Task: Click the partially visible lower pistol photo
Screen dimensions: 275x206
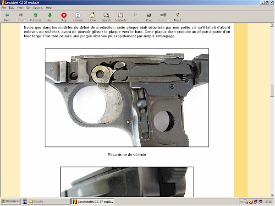Action: tap(127, 182)
